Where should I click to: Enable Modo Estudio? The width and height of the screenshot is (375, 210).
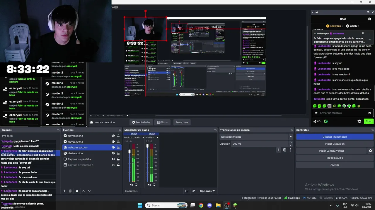(335, 158)
